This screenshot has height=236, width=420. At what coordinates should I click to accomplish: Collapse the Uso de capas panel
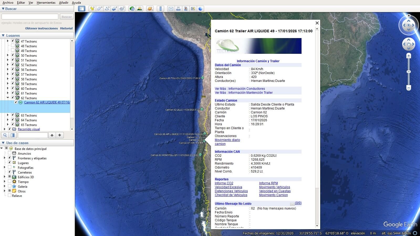[x=3, y=143]
